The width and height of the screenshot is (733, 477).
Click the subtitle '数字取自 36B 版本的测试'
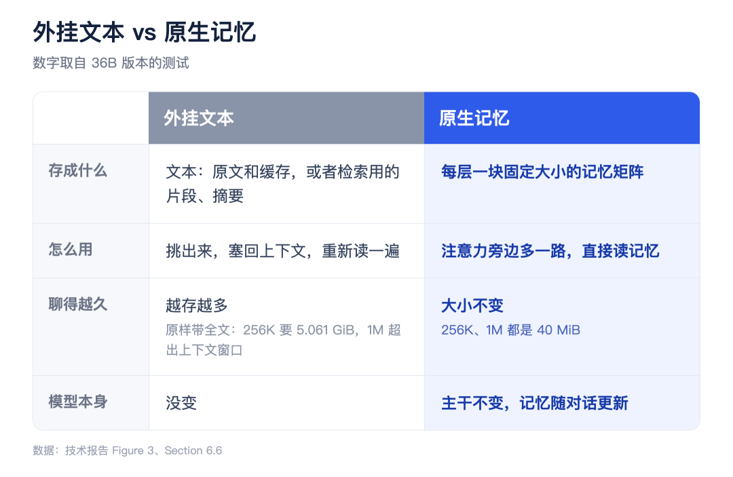pos(111,63)
